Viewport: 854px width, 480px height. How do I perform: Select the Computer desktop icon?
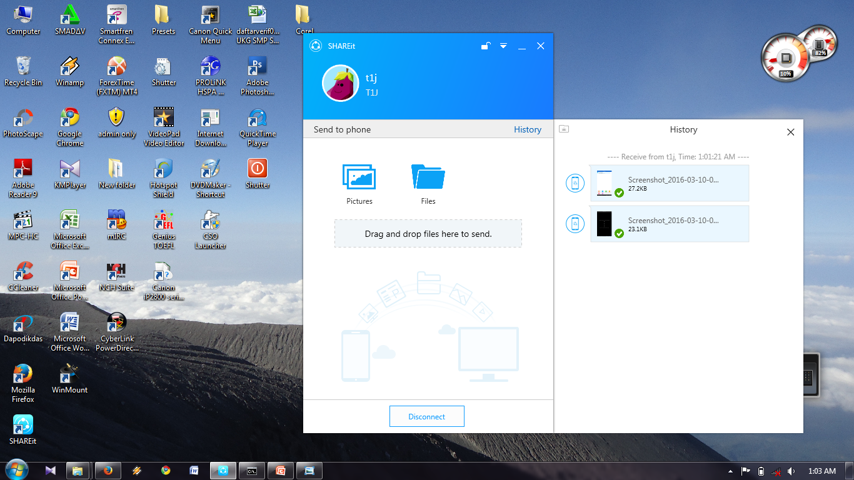(23, 20)
